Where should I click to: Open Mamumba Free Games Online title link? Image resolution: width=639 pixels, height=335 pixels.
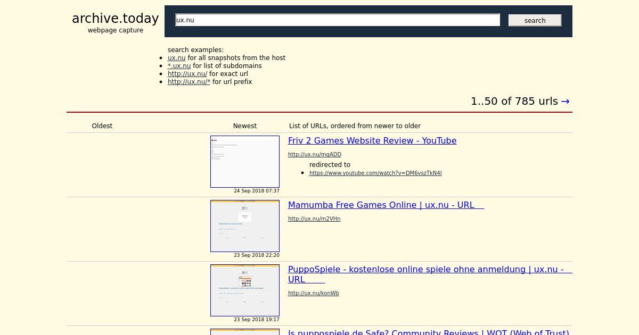point(386,205)
